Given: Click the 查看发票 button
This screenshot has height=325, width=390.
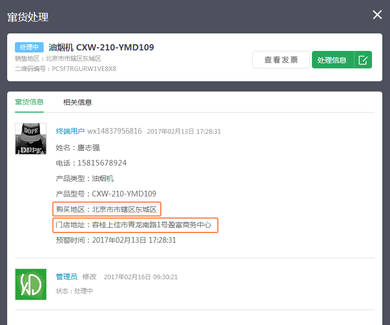Looking at the screenshot, I should [x=281, y=60].
